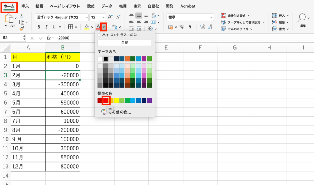Toggle Middle Align icon

[139, 15]
